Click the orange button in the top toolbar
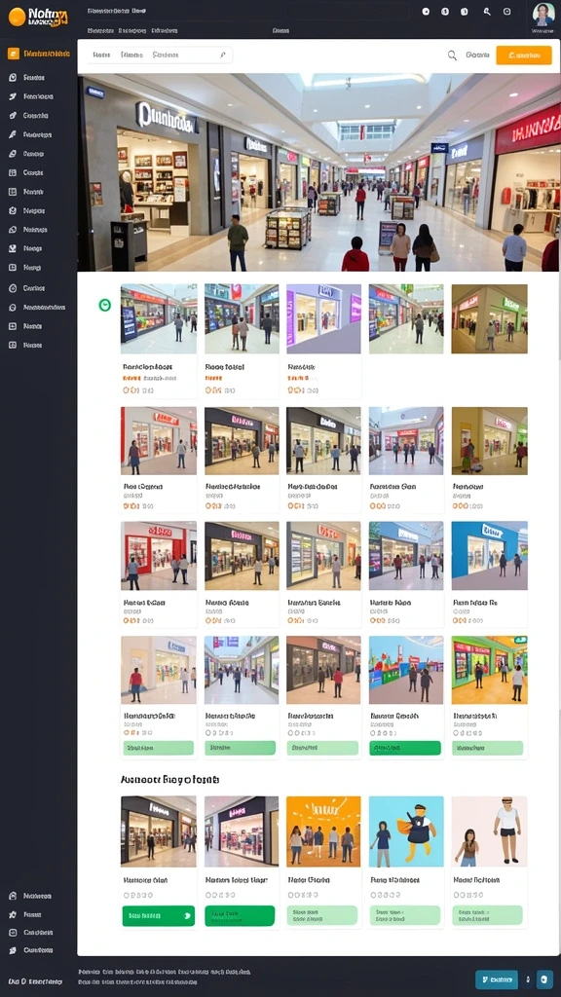Image resolution: width=561 pixels, height=997 pixels. pos(523,55)
